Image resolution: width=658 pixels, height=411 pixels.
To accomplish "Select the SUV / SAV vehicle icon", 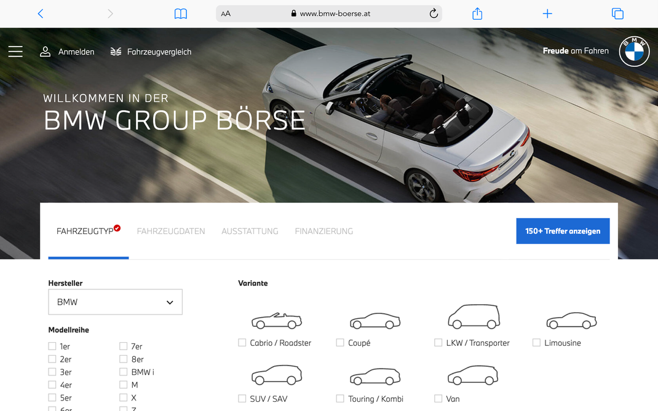I will 276,375.
